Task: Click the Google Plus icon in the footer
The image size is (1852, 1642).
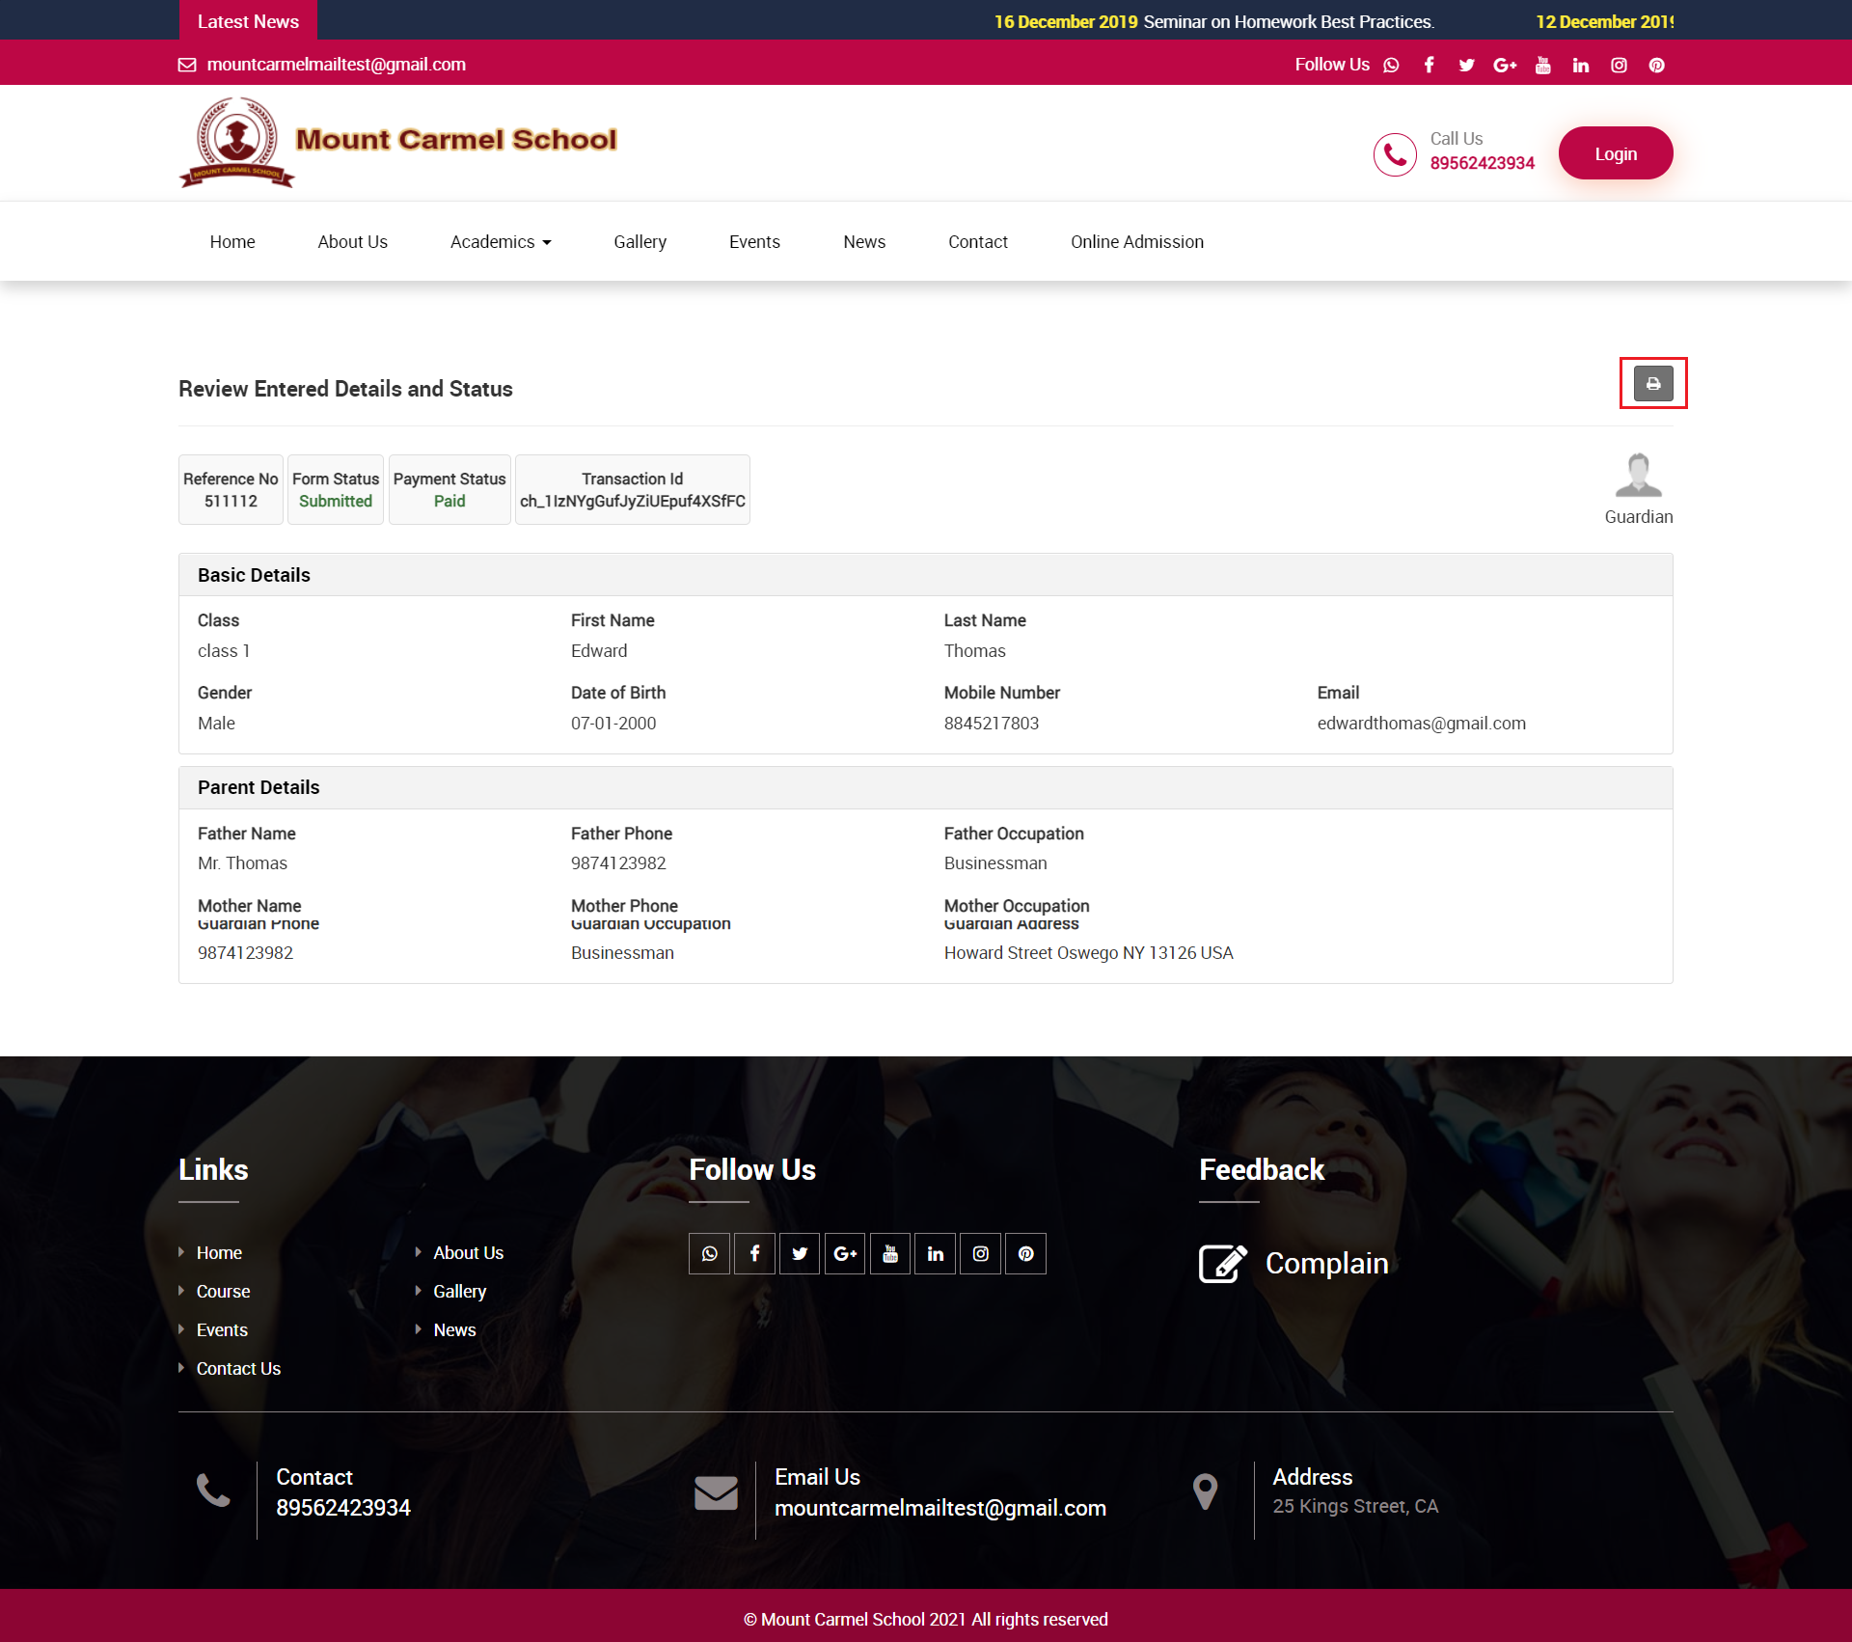Action: (x=845, y=1253)
